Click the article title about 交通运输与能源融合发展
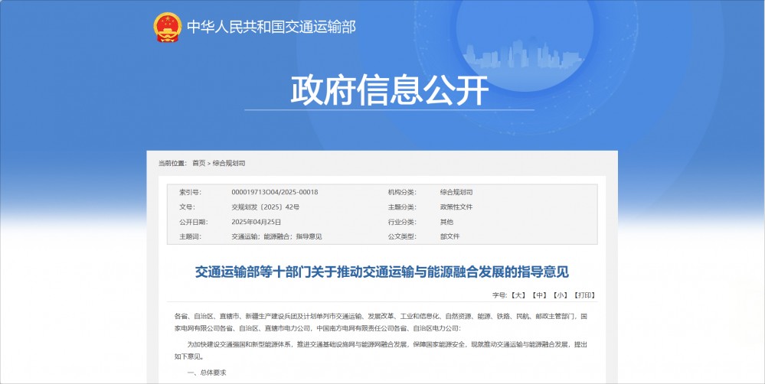 (x=382, y=272)
